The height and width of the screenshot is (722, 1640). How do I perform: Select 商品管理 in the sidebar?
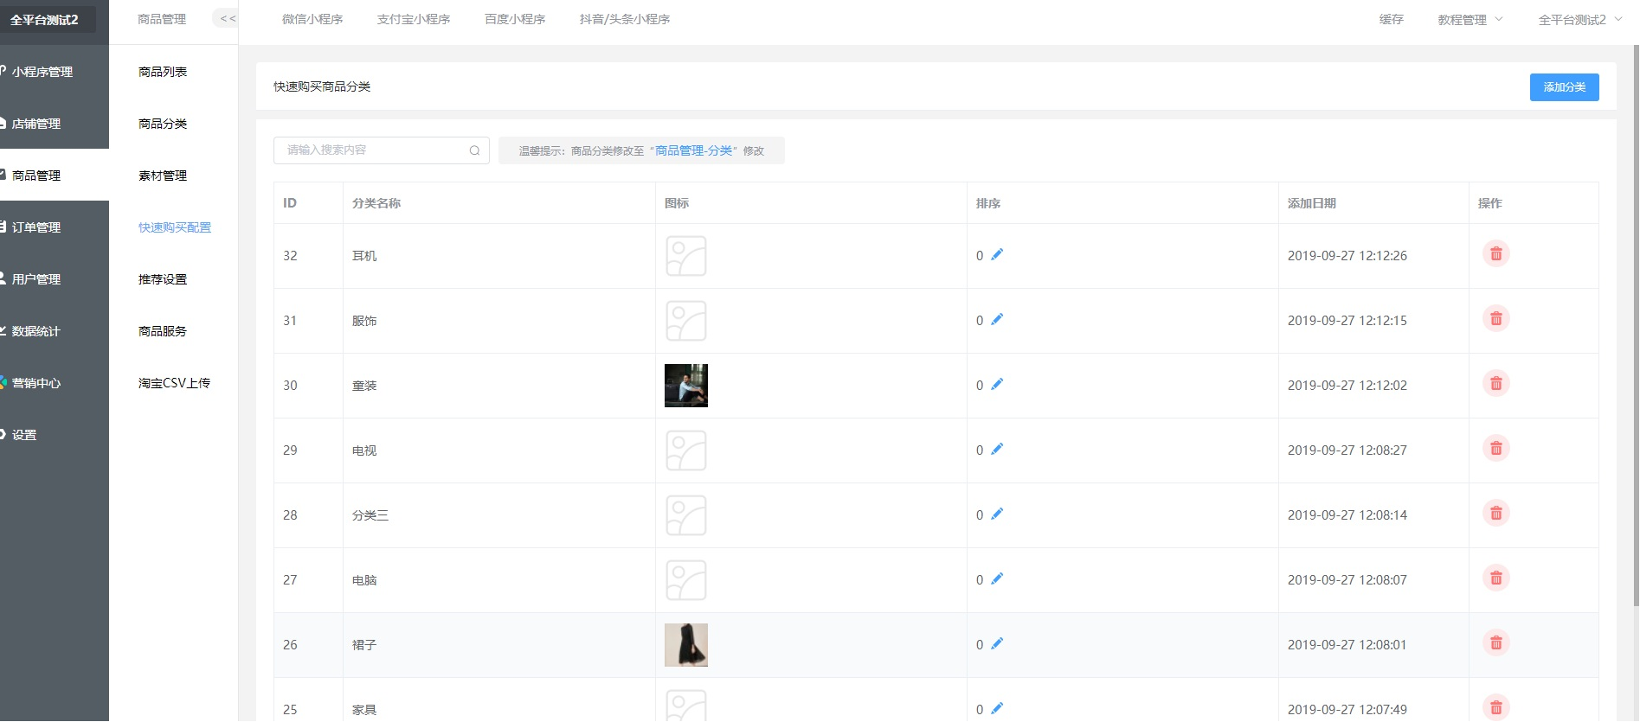tap(55, 176)
